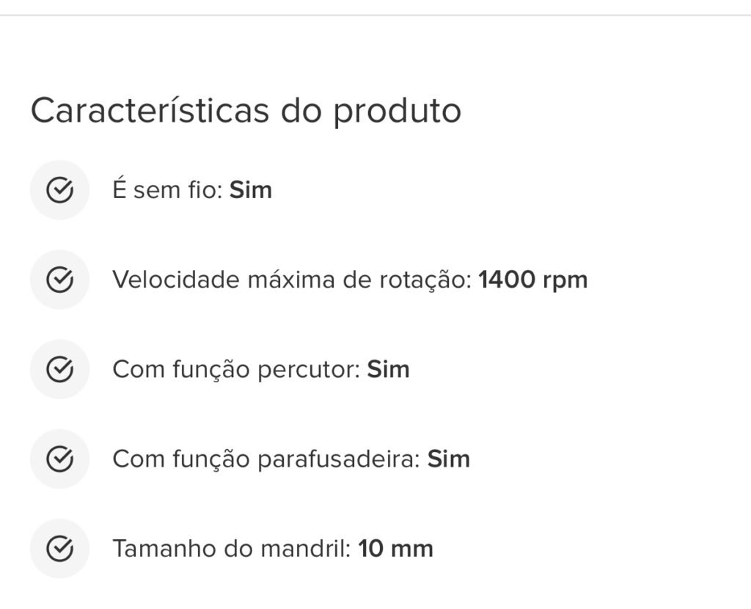Viewport: 751px width, 609px height.
Task: Click the "Tamanho do mandril:" label
Action: click(x=232, y=549)
